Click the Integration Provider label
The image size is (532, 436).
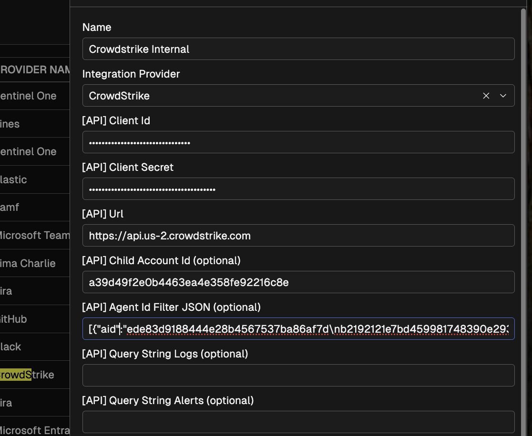pos(131,74)
